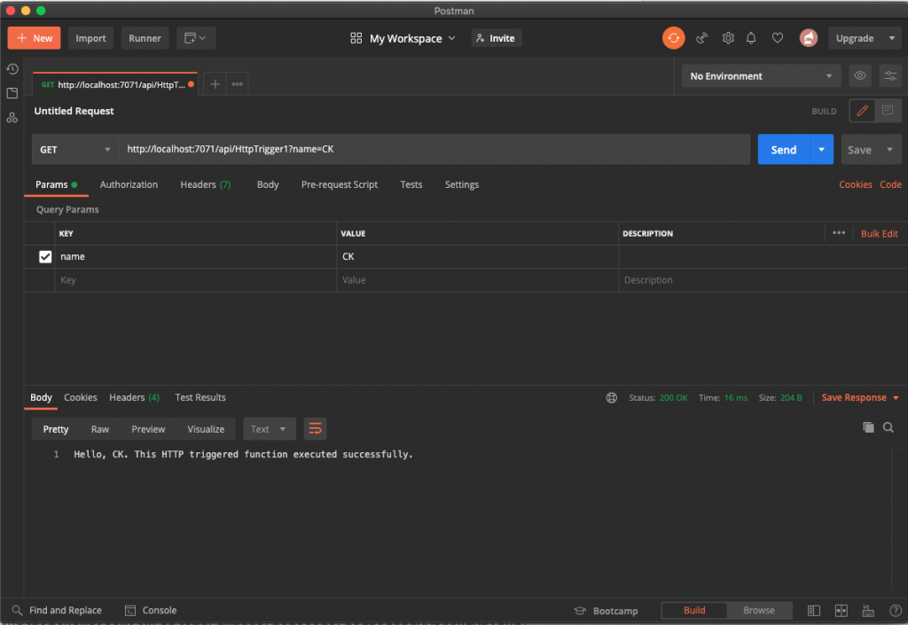Copy the response body with copy icon
This screenshot has width=908, height=625.
(x=868, y=427)
